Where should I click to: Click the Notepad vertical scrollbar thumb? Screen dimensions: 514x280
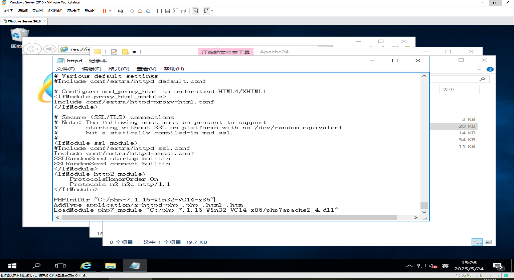tap(424, 205)
